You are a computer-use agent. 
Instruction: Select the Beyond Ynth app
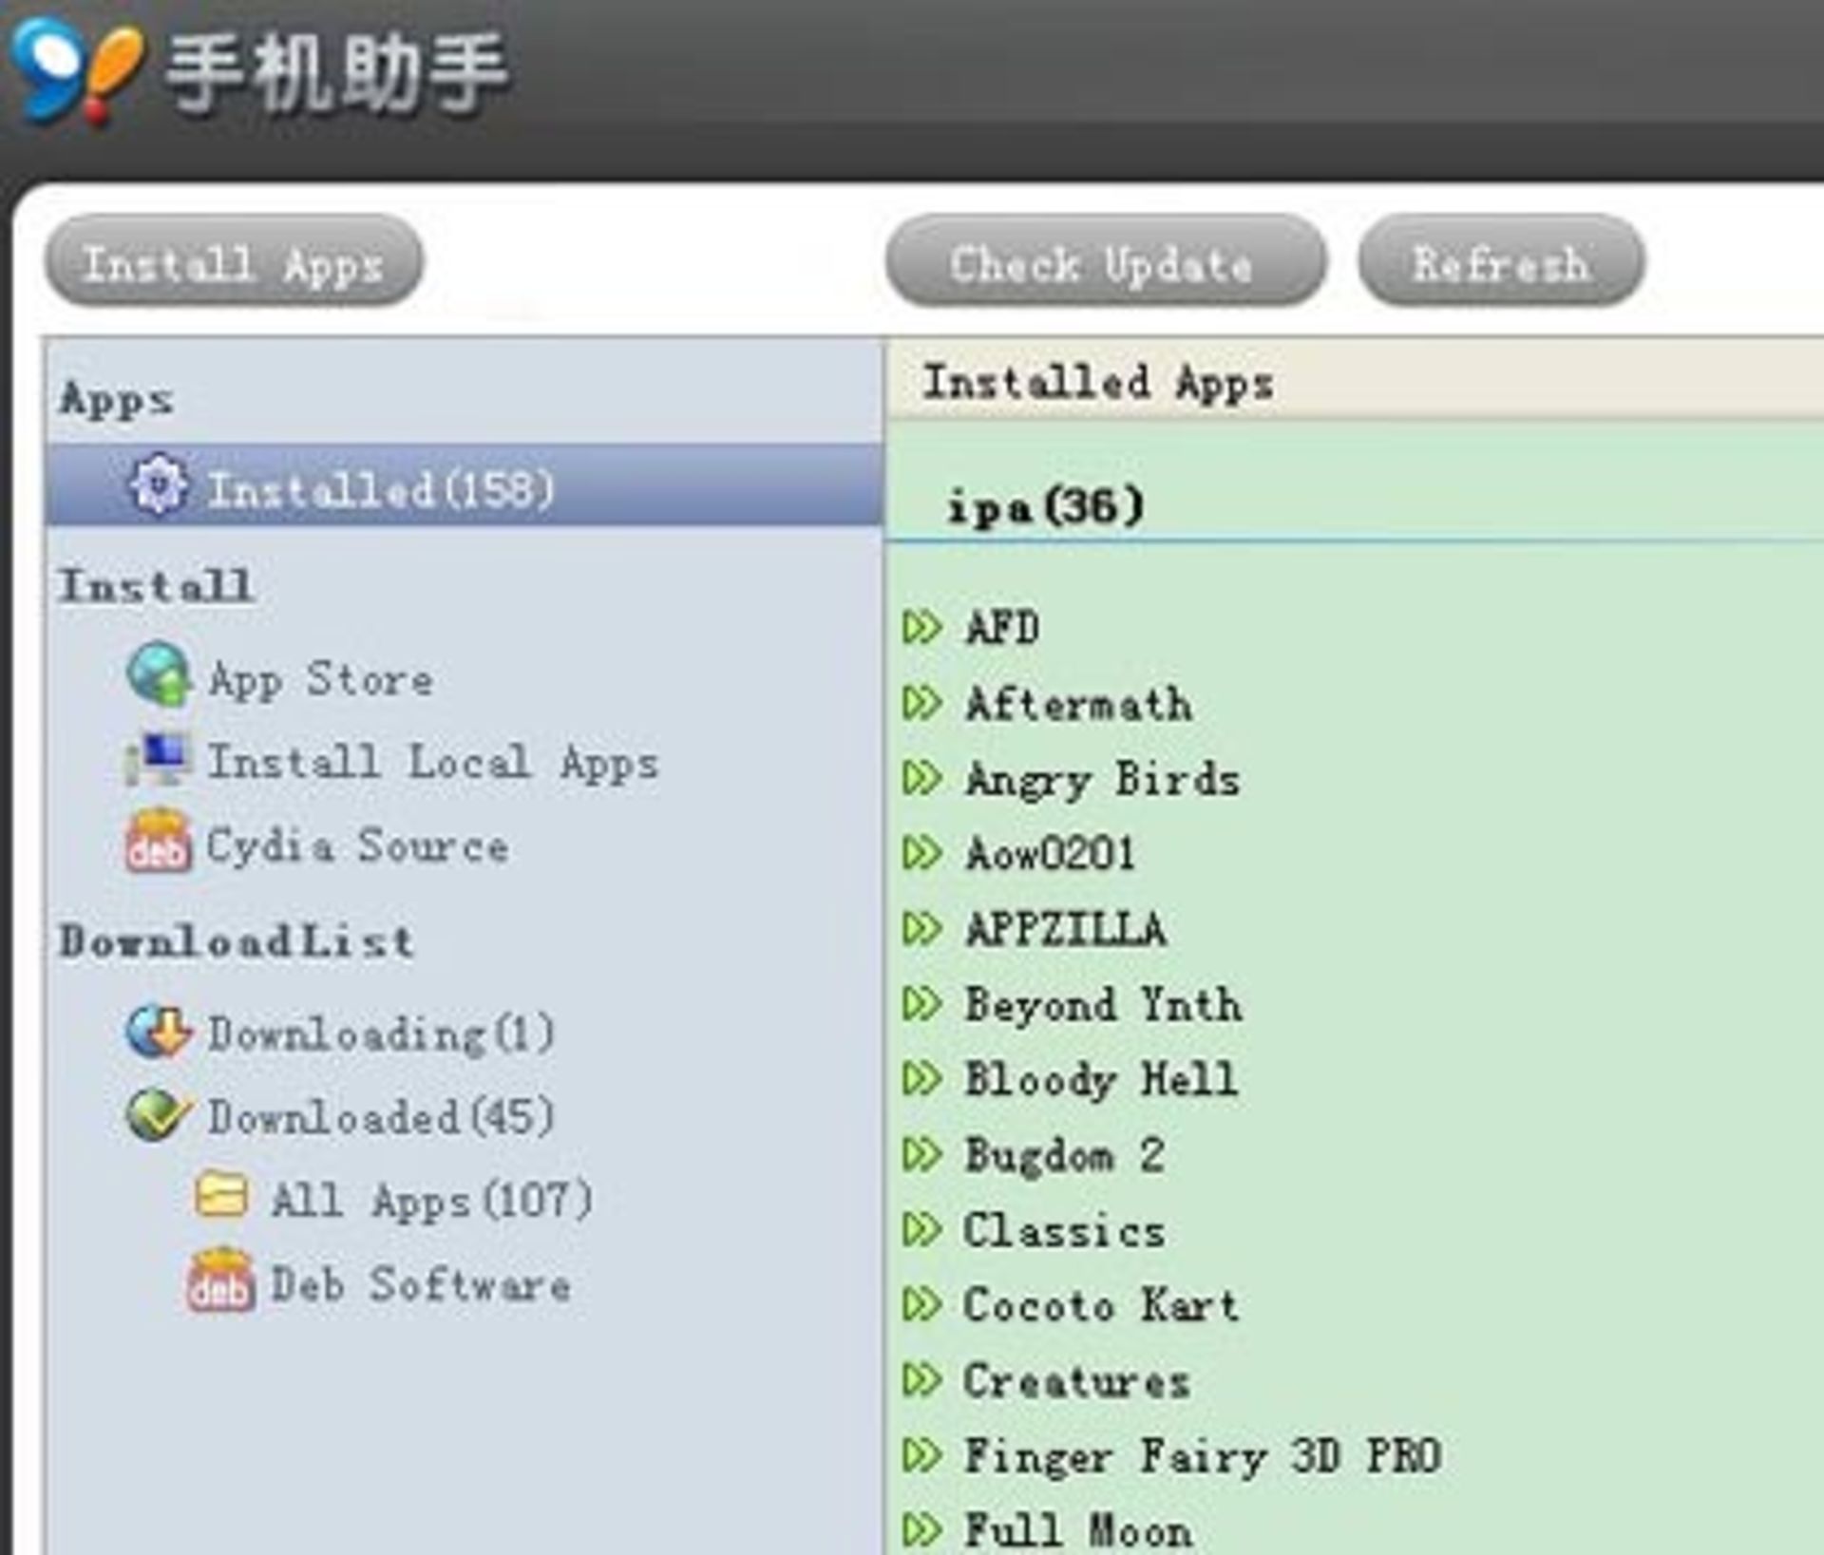point(1104,1005)
